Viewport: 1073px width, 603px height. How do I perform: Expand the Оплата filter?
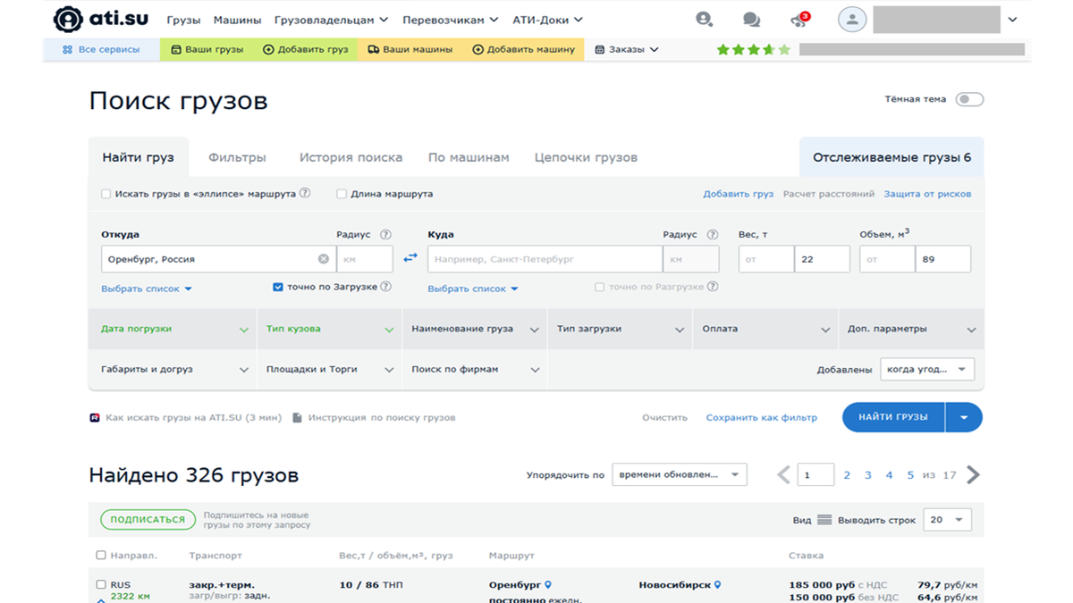click(765, 329)
